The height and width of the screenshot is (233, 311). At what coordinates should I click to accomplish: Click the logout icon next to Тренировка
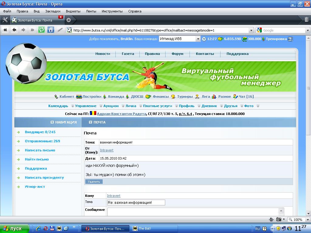coord(290,39)
